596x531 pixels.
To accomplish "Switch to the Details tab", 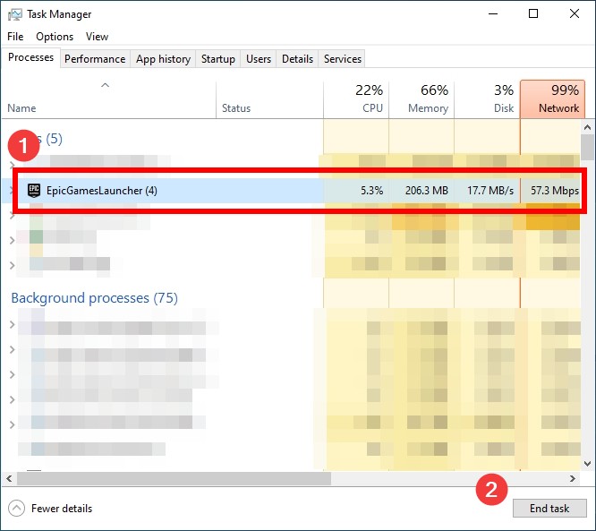I will tap(297, 59).
